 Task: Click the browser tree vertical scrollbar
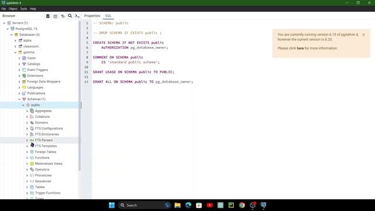[80, 96]
